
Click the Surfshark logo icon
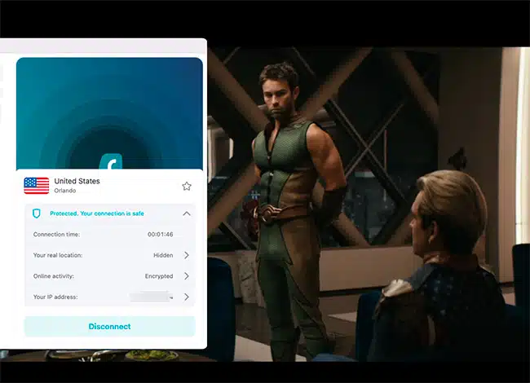pos(111,161)
